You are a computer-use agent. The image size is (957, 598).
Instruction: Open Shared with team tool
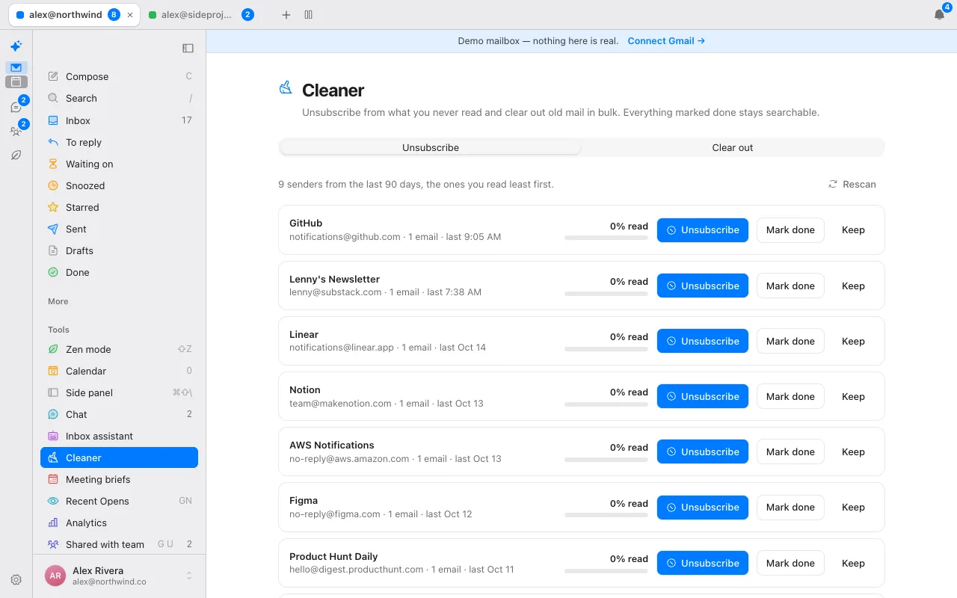(x=120, y=544)
